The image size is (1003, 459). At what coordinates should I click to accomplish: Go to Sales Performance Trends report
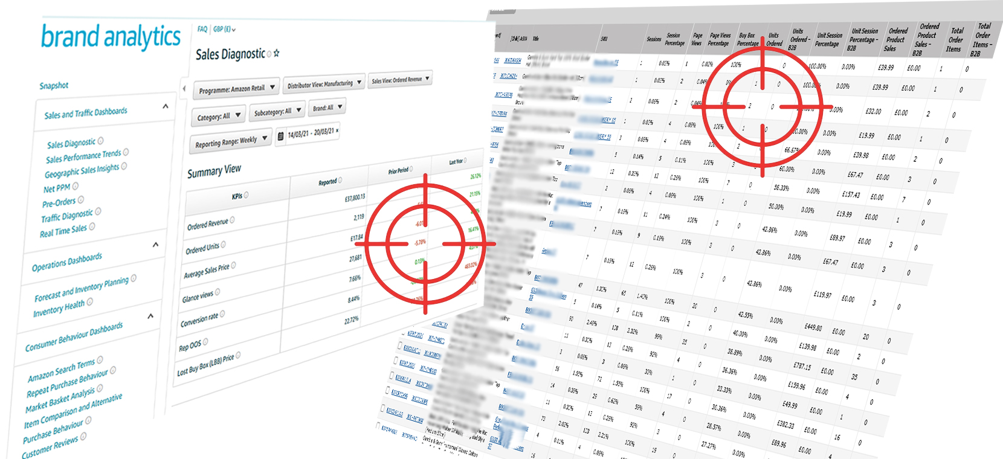coord(83,156)
